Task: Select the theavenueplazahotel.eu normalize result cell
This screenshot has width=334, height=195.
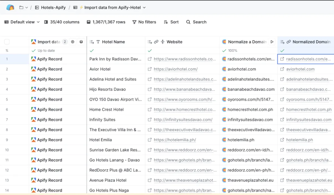Action: tap(249, 180)
